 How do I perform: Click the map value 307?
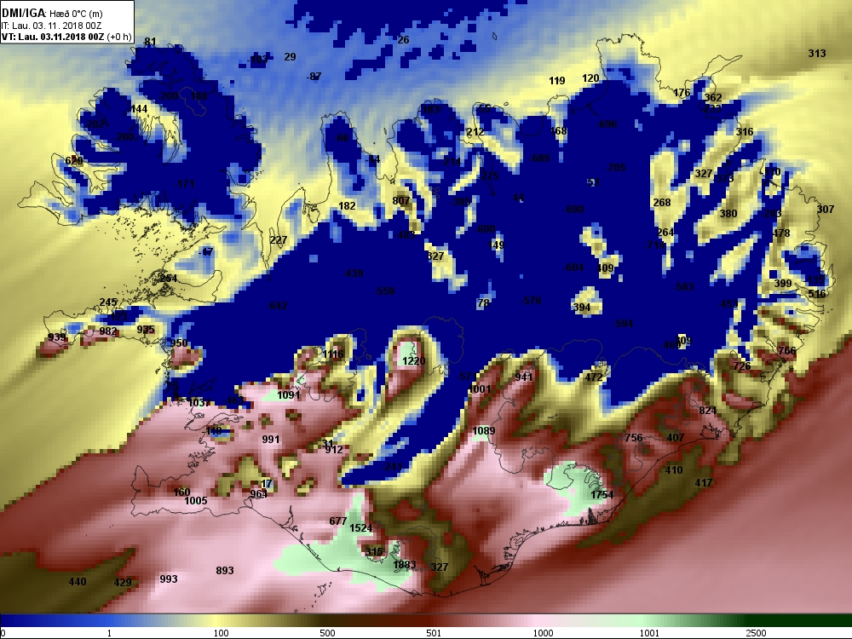(825, 209)
